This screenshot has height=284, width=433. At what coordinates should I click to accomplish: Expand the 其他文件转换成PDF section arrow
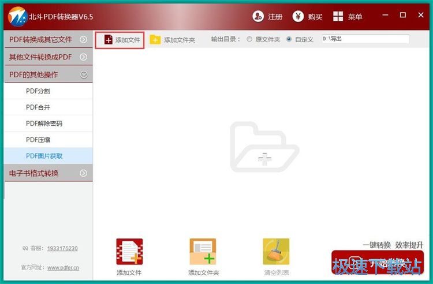pos(83,57)
